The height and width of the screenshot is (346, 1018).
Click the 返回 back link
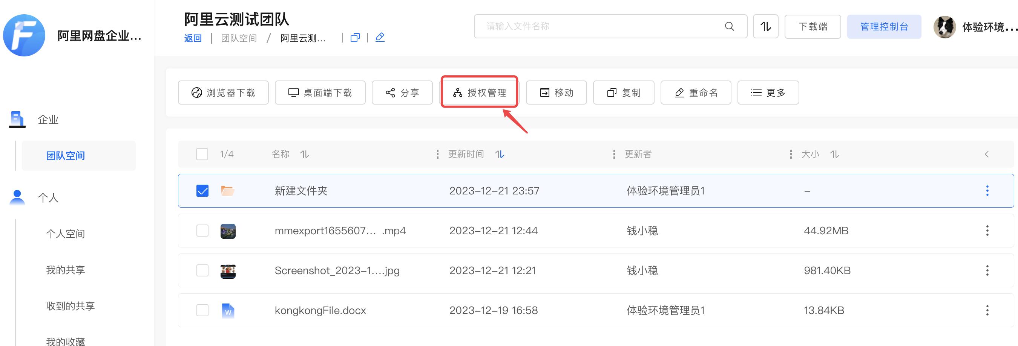pyautogui.click(x=193, y=38)
